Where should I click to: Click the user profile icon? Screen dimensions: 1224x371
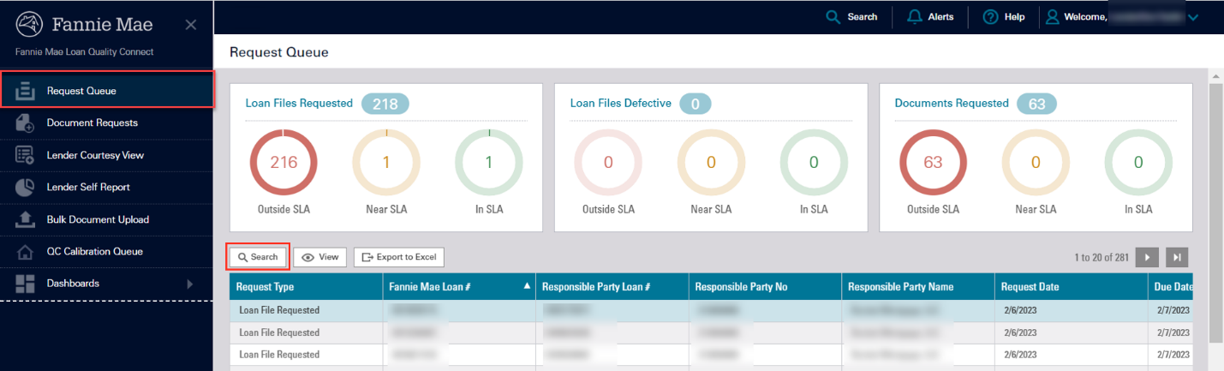click(1054, 17)
